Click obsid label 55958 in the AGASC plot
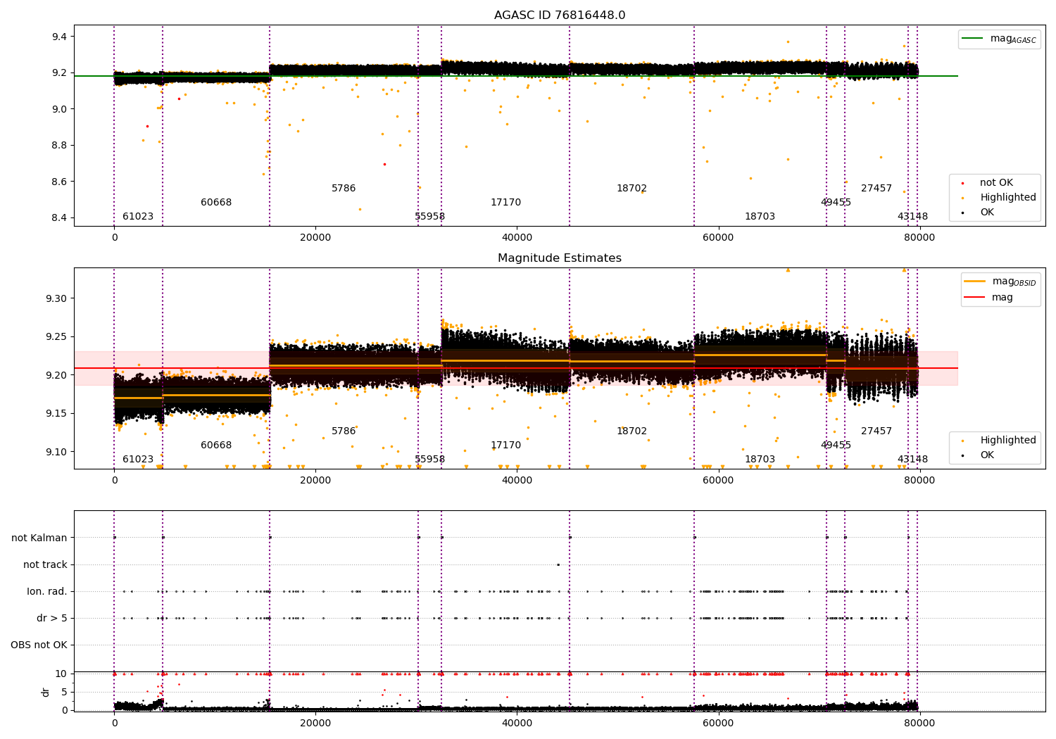 coord(429,217)
